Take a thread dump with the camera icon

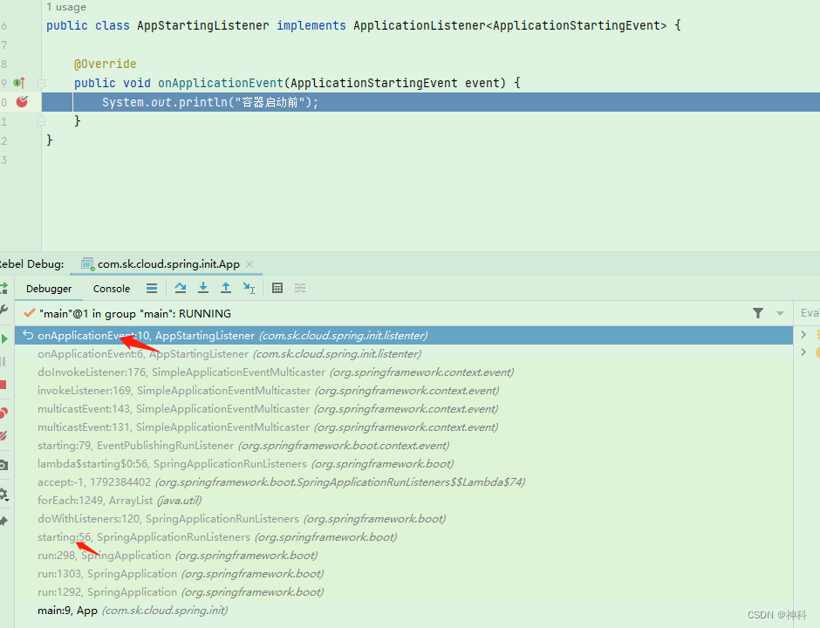[4, 464]
